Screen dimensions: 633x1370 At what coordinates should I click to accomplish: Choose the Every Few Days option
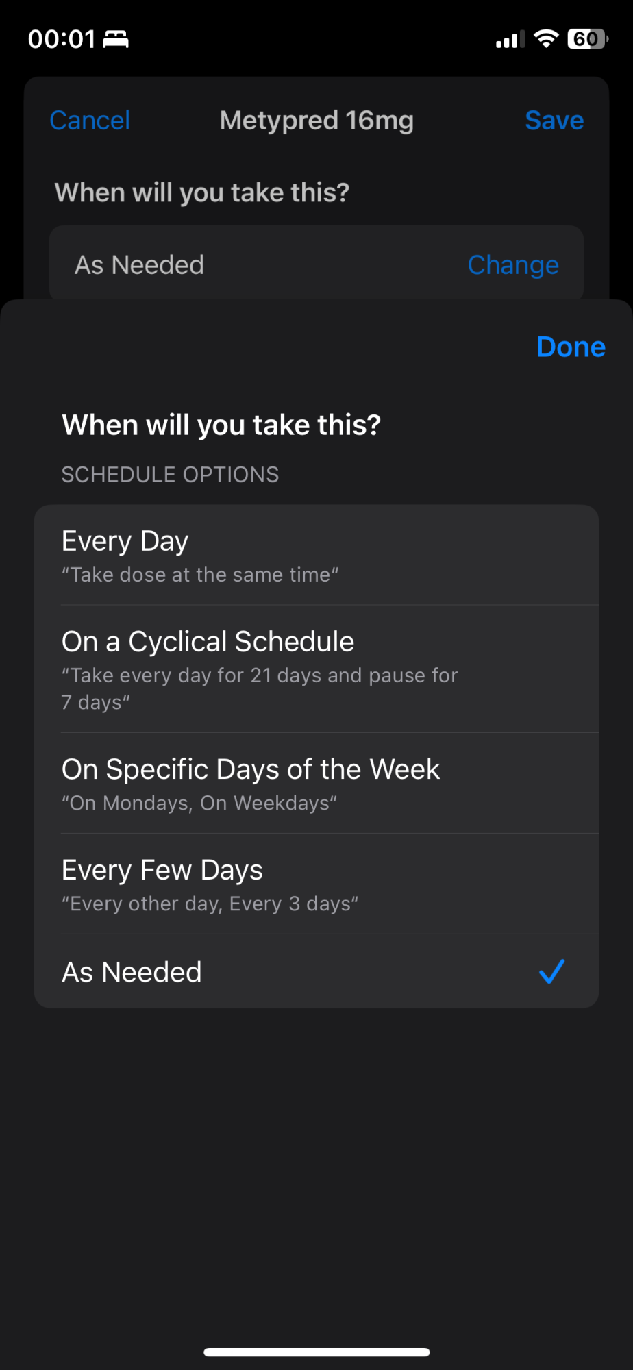(x=315, y=884)
